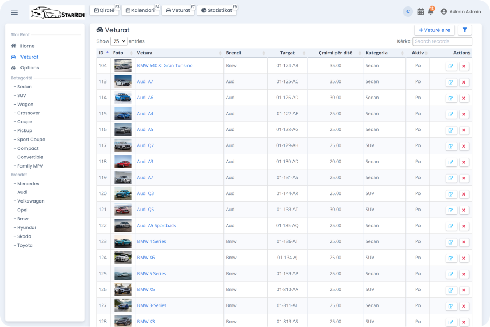The width and height of the screenshot is (490, 327).
Task: Open the Audi A5 Sportback link
Action: coord(156,225)
